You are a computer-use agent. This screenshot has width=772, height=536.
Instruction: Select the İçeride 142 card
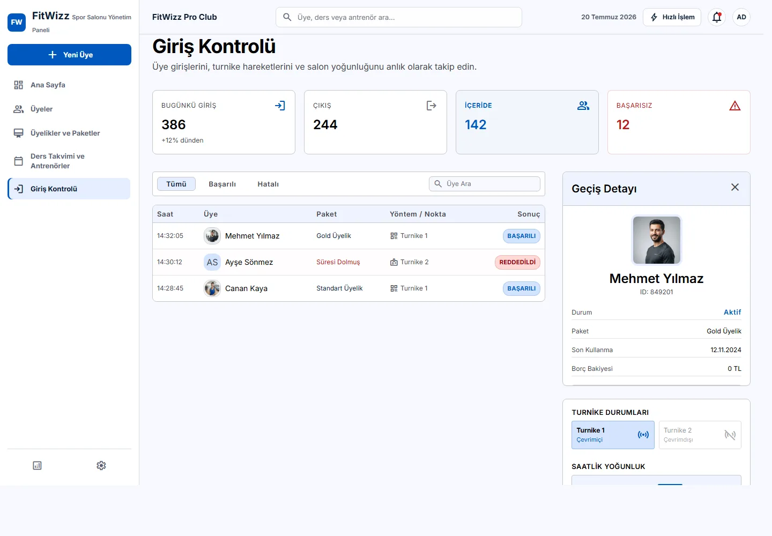(527, 122)
